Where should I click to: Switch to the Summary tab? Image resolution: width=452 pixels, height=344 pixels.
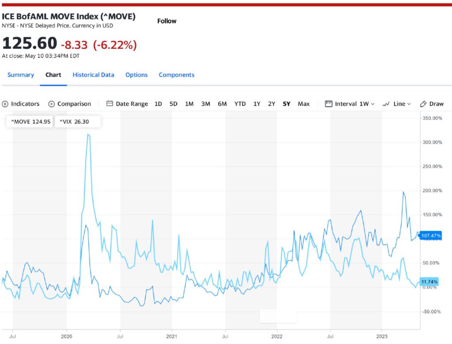21,75
